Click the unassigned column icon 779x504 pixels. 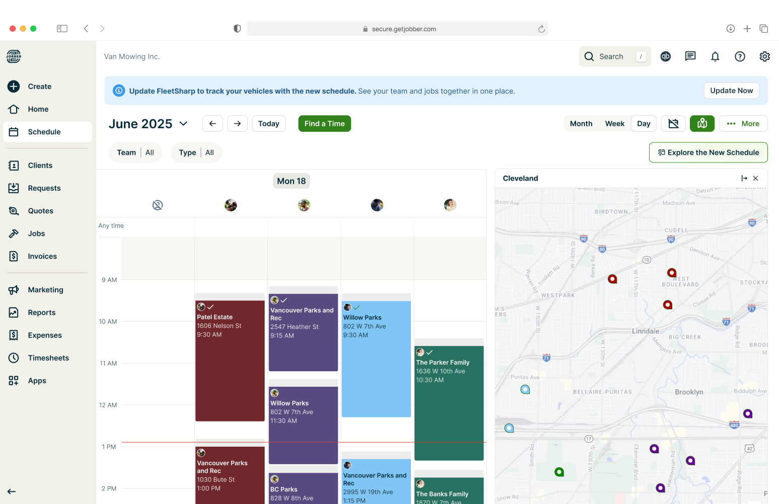(x=158, y=205)
